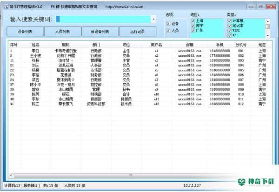Open the 设备列表 device list

tap(25, 32)
